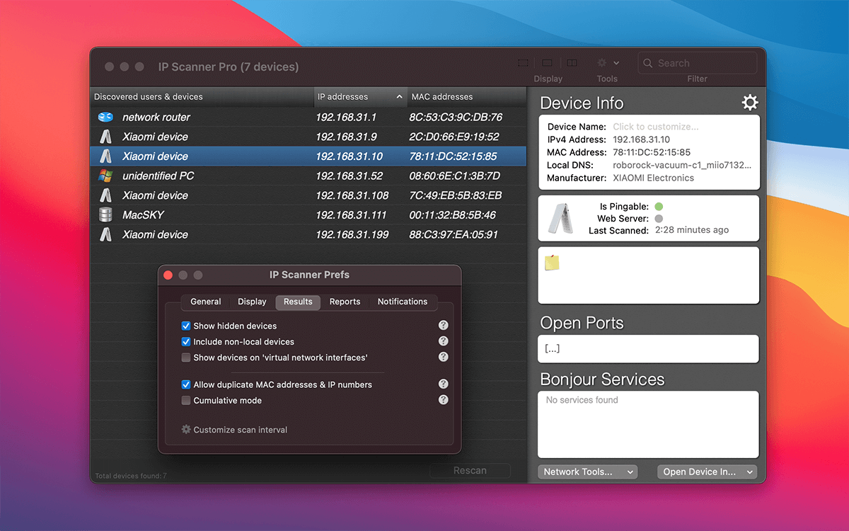849x531 pixels.
Task: Click the Open Ports field
Action: [x=648, y=349]
